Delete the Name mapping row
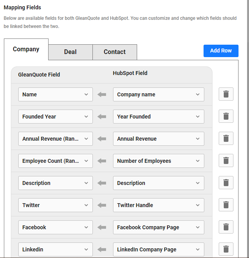Image resolution: width=249 pixels, height=258 pixels. click(226, 94)
